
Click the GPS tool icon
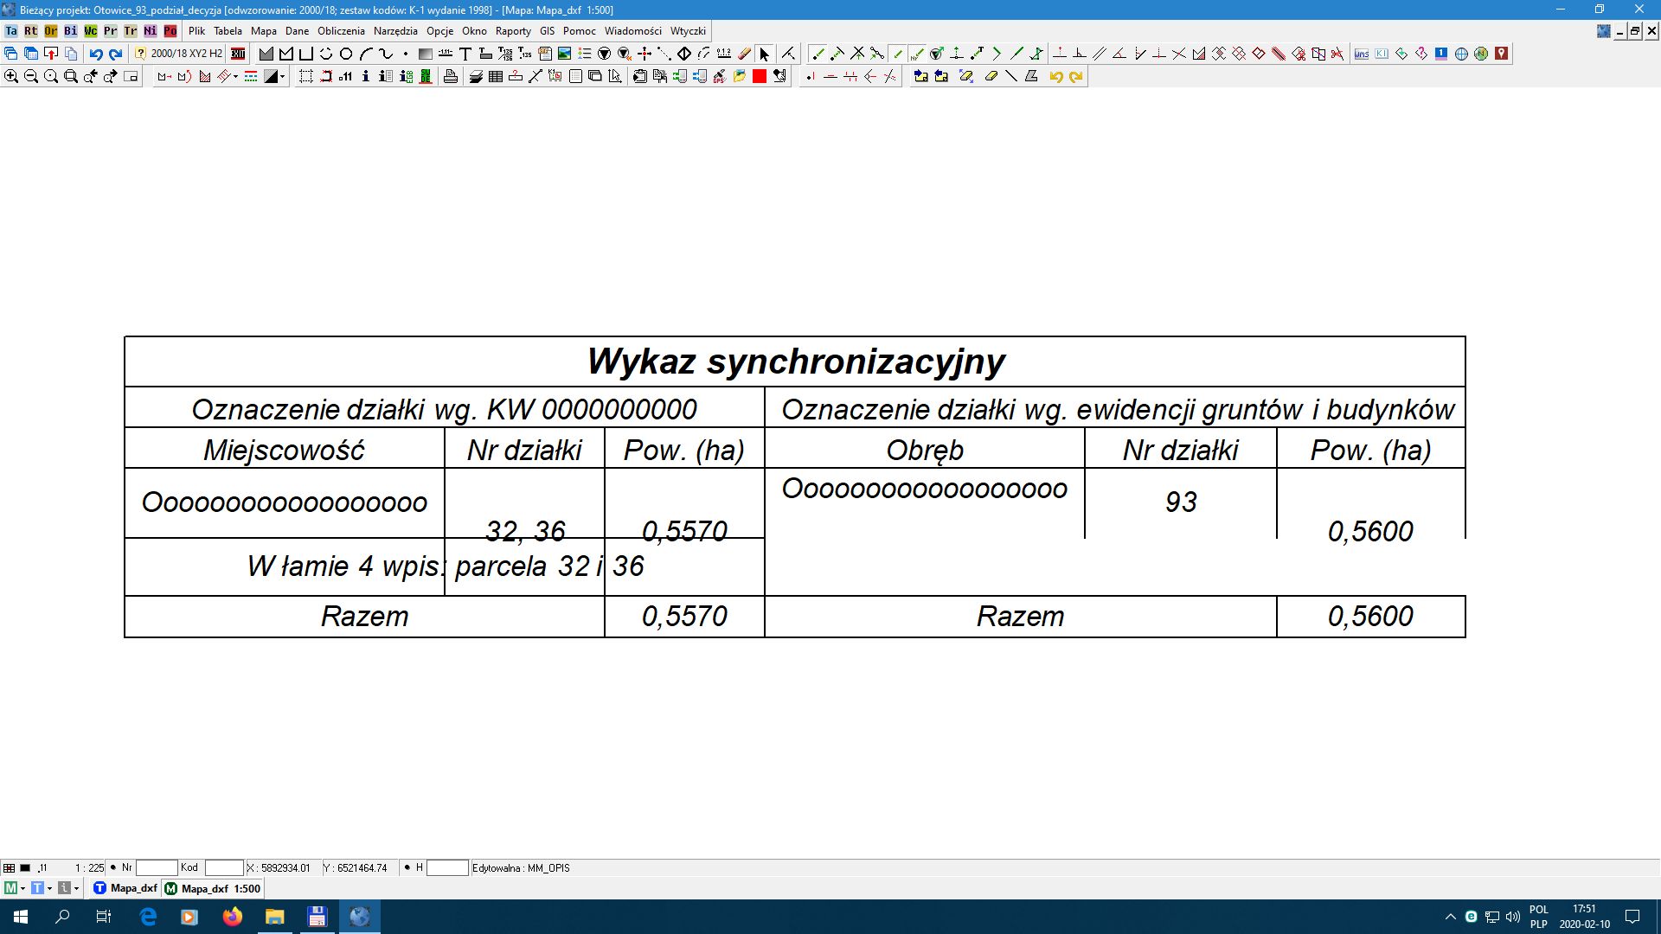(720, 76)
